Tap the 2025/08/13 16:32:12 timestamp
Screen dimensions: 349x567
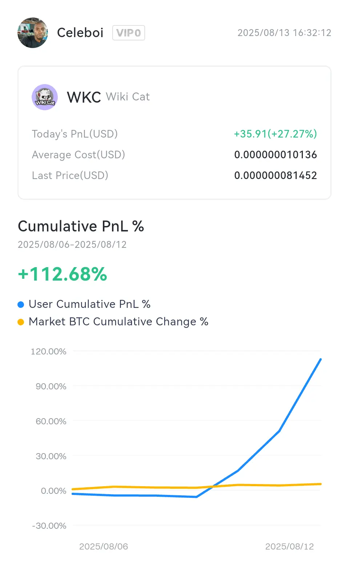pyautogui.click(x=284, y=33)
